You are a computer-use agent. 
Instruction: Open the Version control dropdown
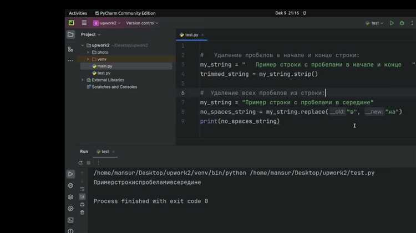click(142, 23)
